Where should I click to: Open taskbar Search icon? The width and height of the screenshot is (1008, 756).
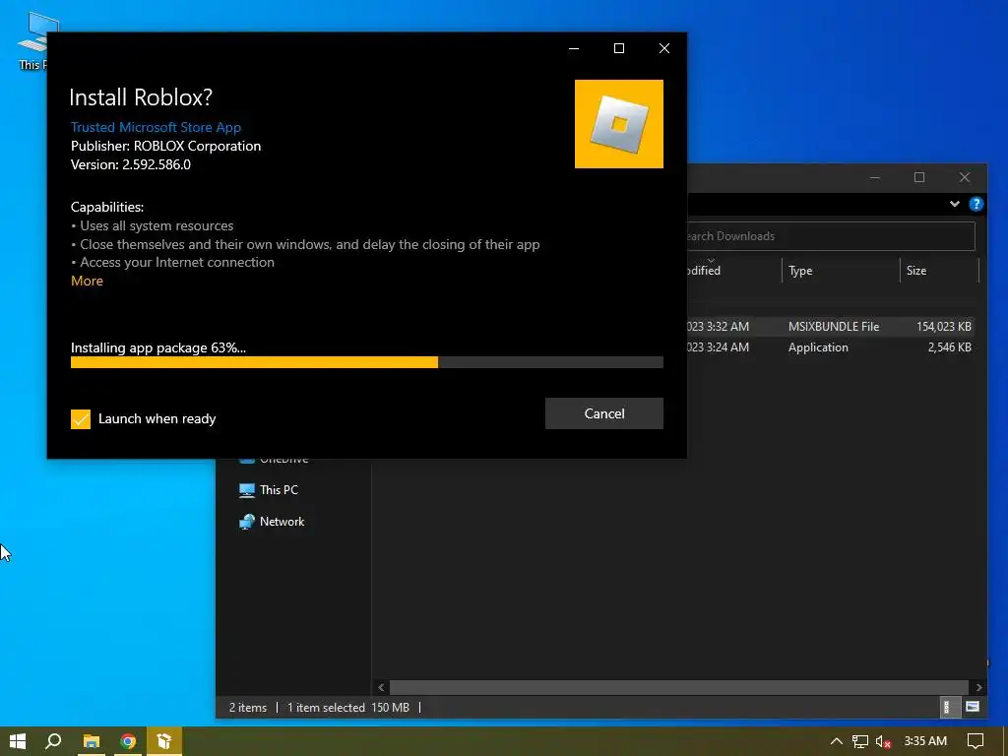(x=53, y=741)
